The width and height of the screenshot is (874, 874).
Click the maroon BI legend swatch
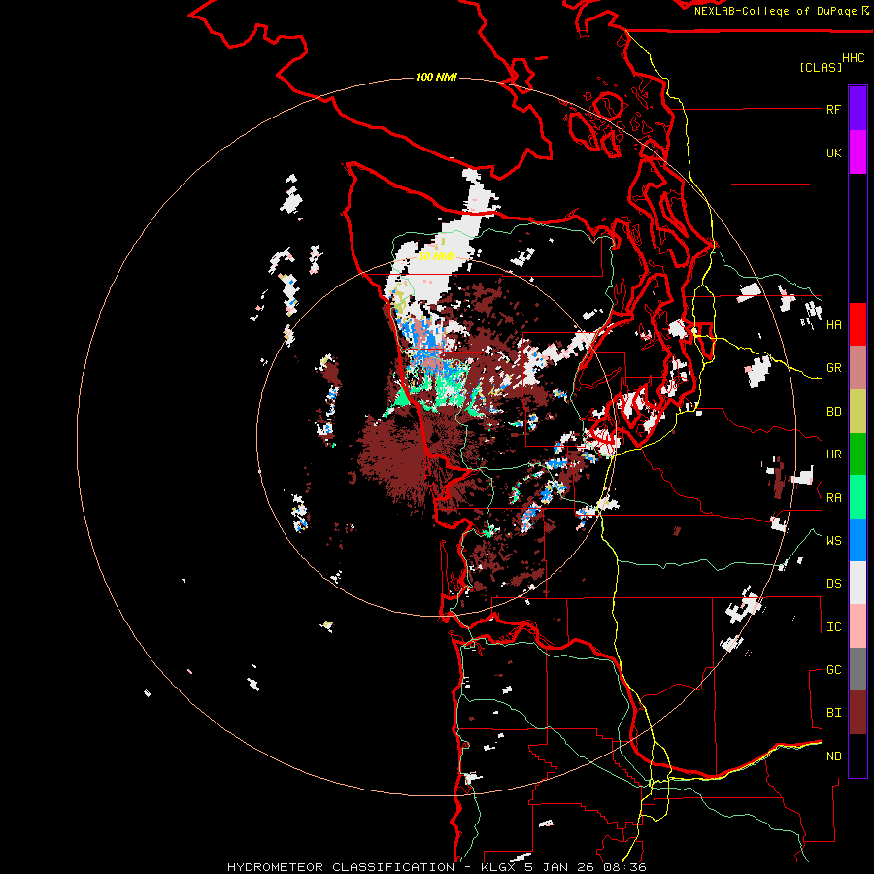(857, 713)
